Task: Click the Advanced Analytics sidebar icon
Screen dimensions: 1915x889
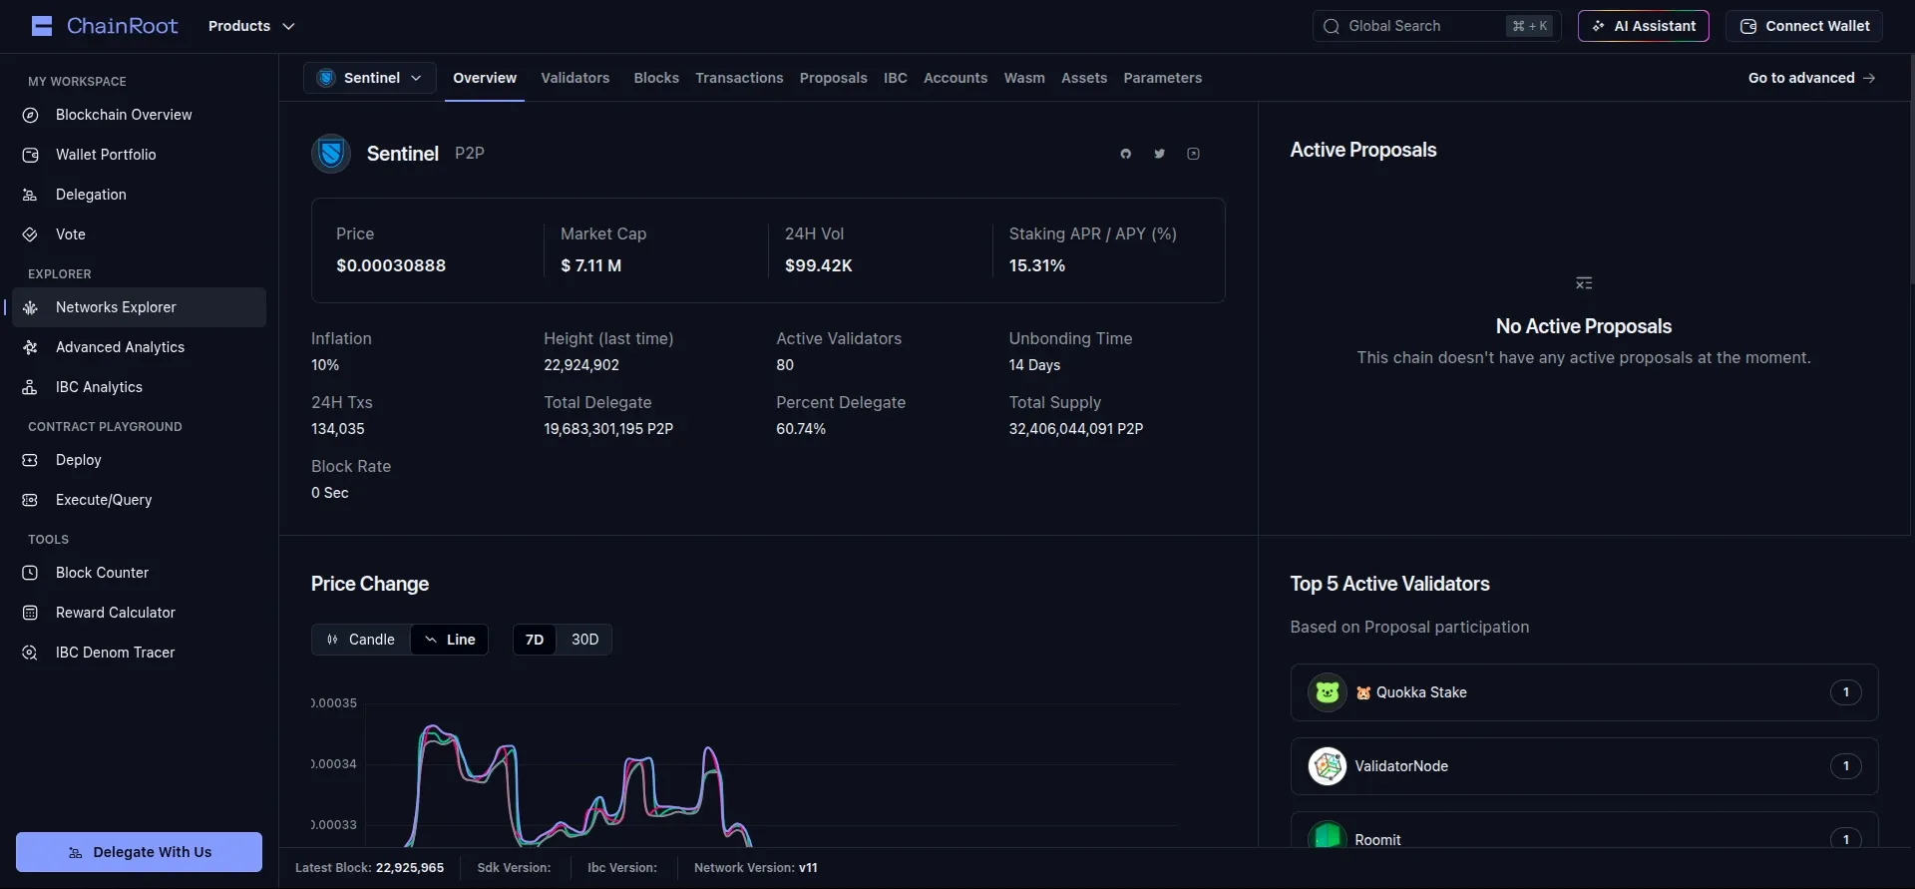Action: pyautogui.click(x=30, y=347)
